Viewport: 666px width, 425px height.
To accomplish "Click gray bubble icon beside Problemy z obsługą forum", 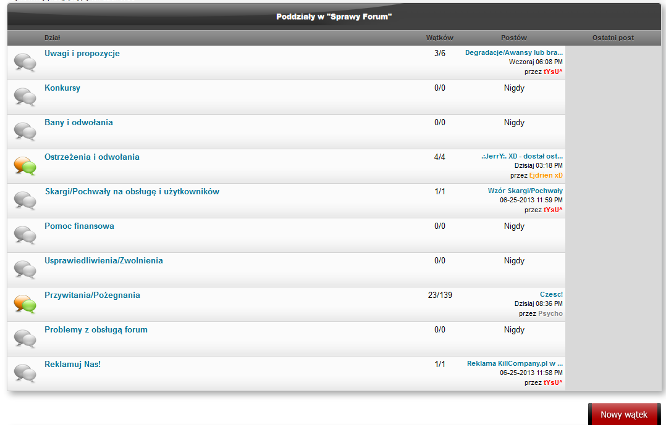I will pyautogui.click(x=25, y=339).
